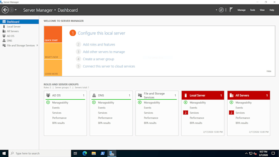
Task: Click DNS Manageability status icon
Action: pyautogui.click(x=94, y=102)
